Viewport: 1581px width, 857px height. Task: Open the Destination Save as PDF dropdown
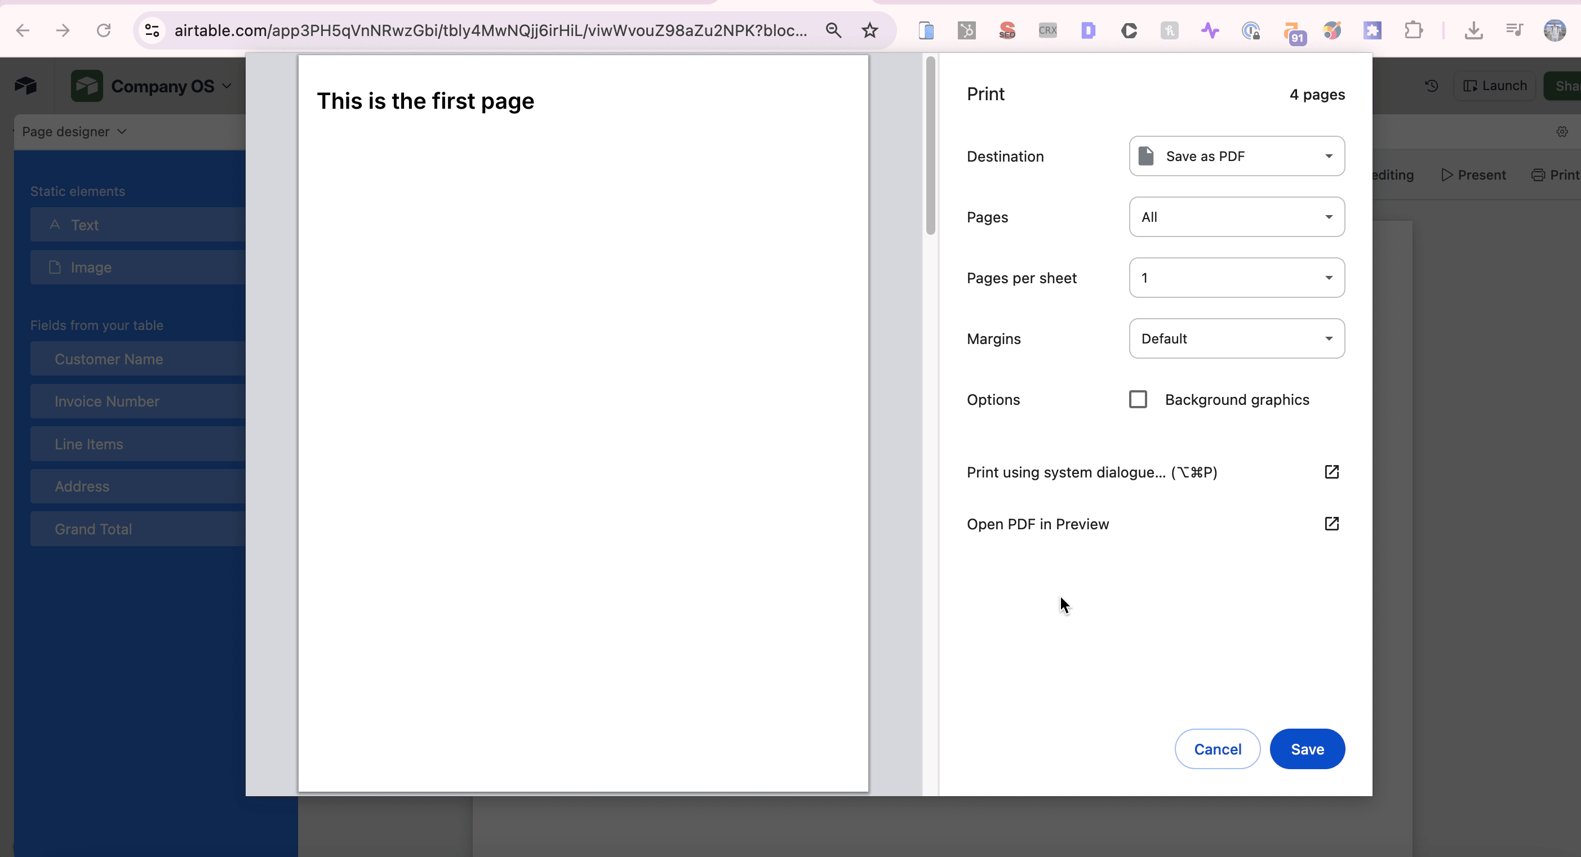1236,156
